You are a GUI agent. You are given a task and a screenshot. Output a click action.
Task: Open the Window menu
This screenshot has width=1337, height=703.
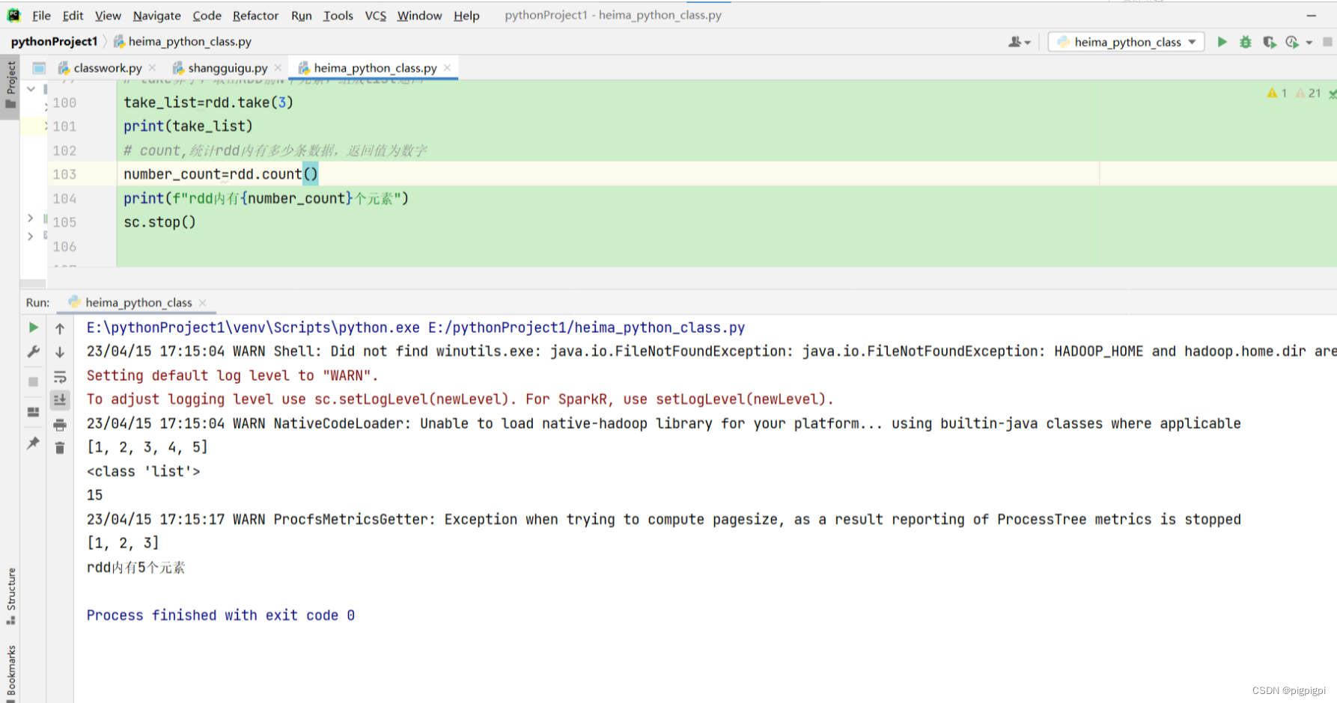point(419,15)
